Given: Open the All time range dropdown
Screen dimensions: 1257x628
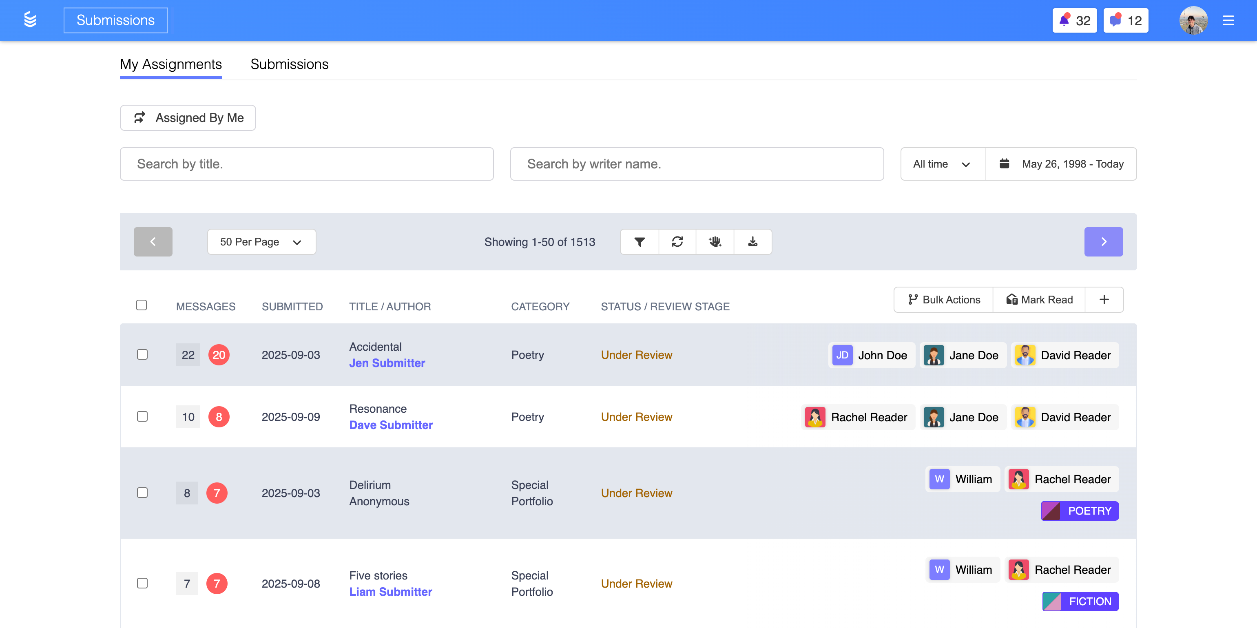Looking at the screenshot, I should pyautogui.click(x=942, y=164).
